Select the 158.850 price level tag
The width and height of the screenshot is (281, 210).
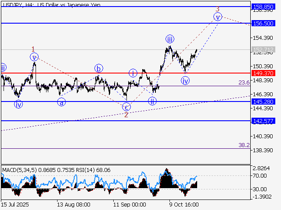pyautogui.click(x=263, y=7)
